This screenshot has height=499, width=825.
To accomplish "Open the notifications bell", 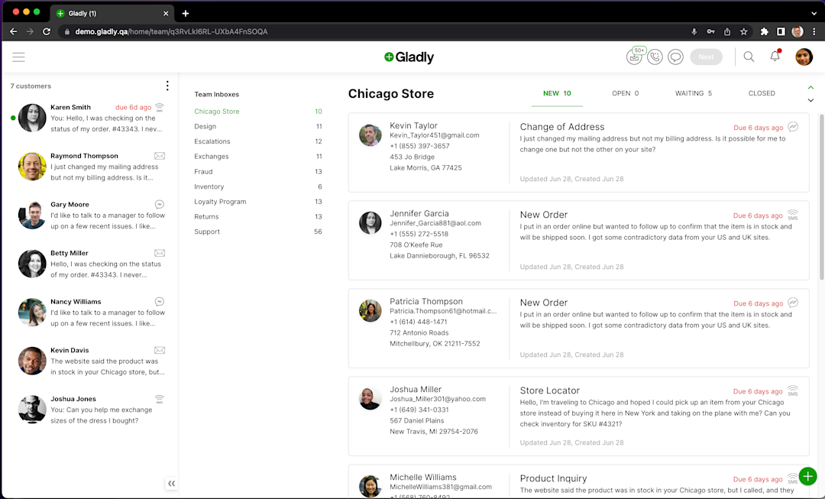I will tap(775, 57).
